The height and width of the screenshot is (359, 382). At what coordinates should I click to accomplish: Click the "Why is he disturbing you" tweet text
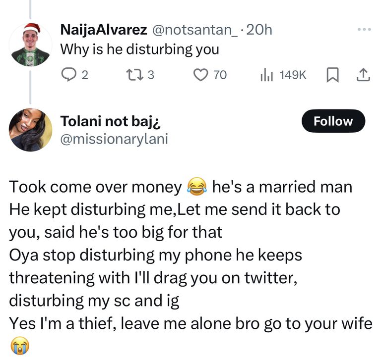coord(139,50)
